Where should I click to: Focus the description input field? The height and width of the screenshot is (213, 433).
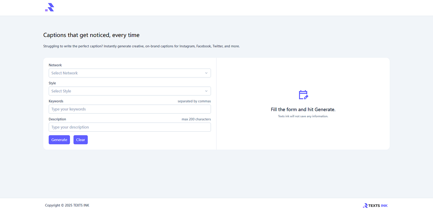tap(130, 127)
